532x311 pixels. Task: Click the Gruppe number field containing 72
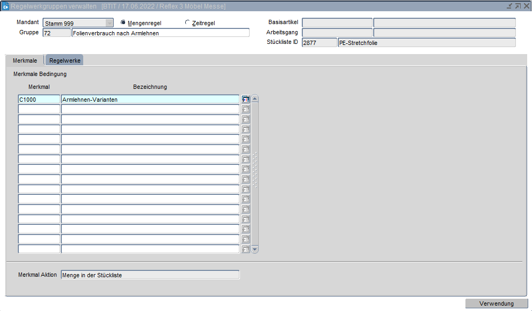(x=56, y=33)
